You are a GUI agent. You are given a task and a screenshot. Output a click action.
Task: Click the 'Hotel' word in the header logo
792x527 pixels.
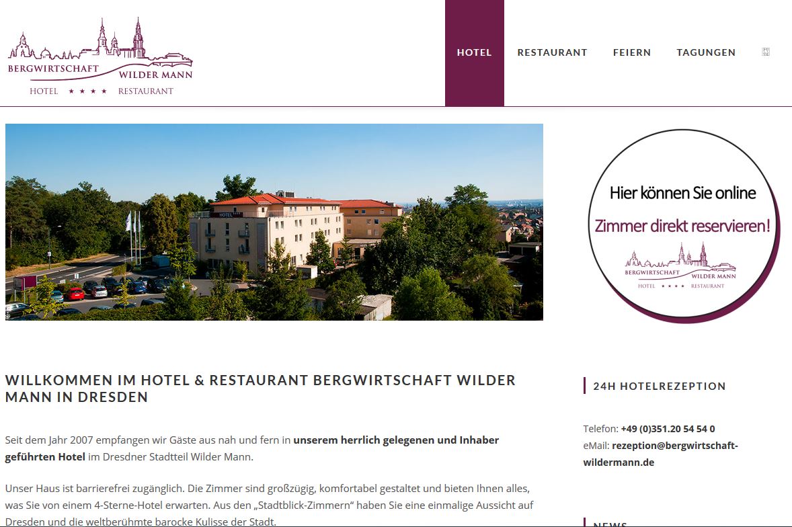click(x=44, y=91)
